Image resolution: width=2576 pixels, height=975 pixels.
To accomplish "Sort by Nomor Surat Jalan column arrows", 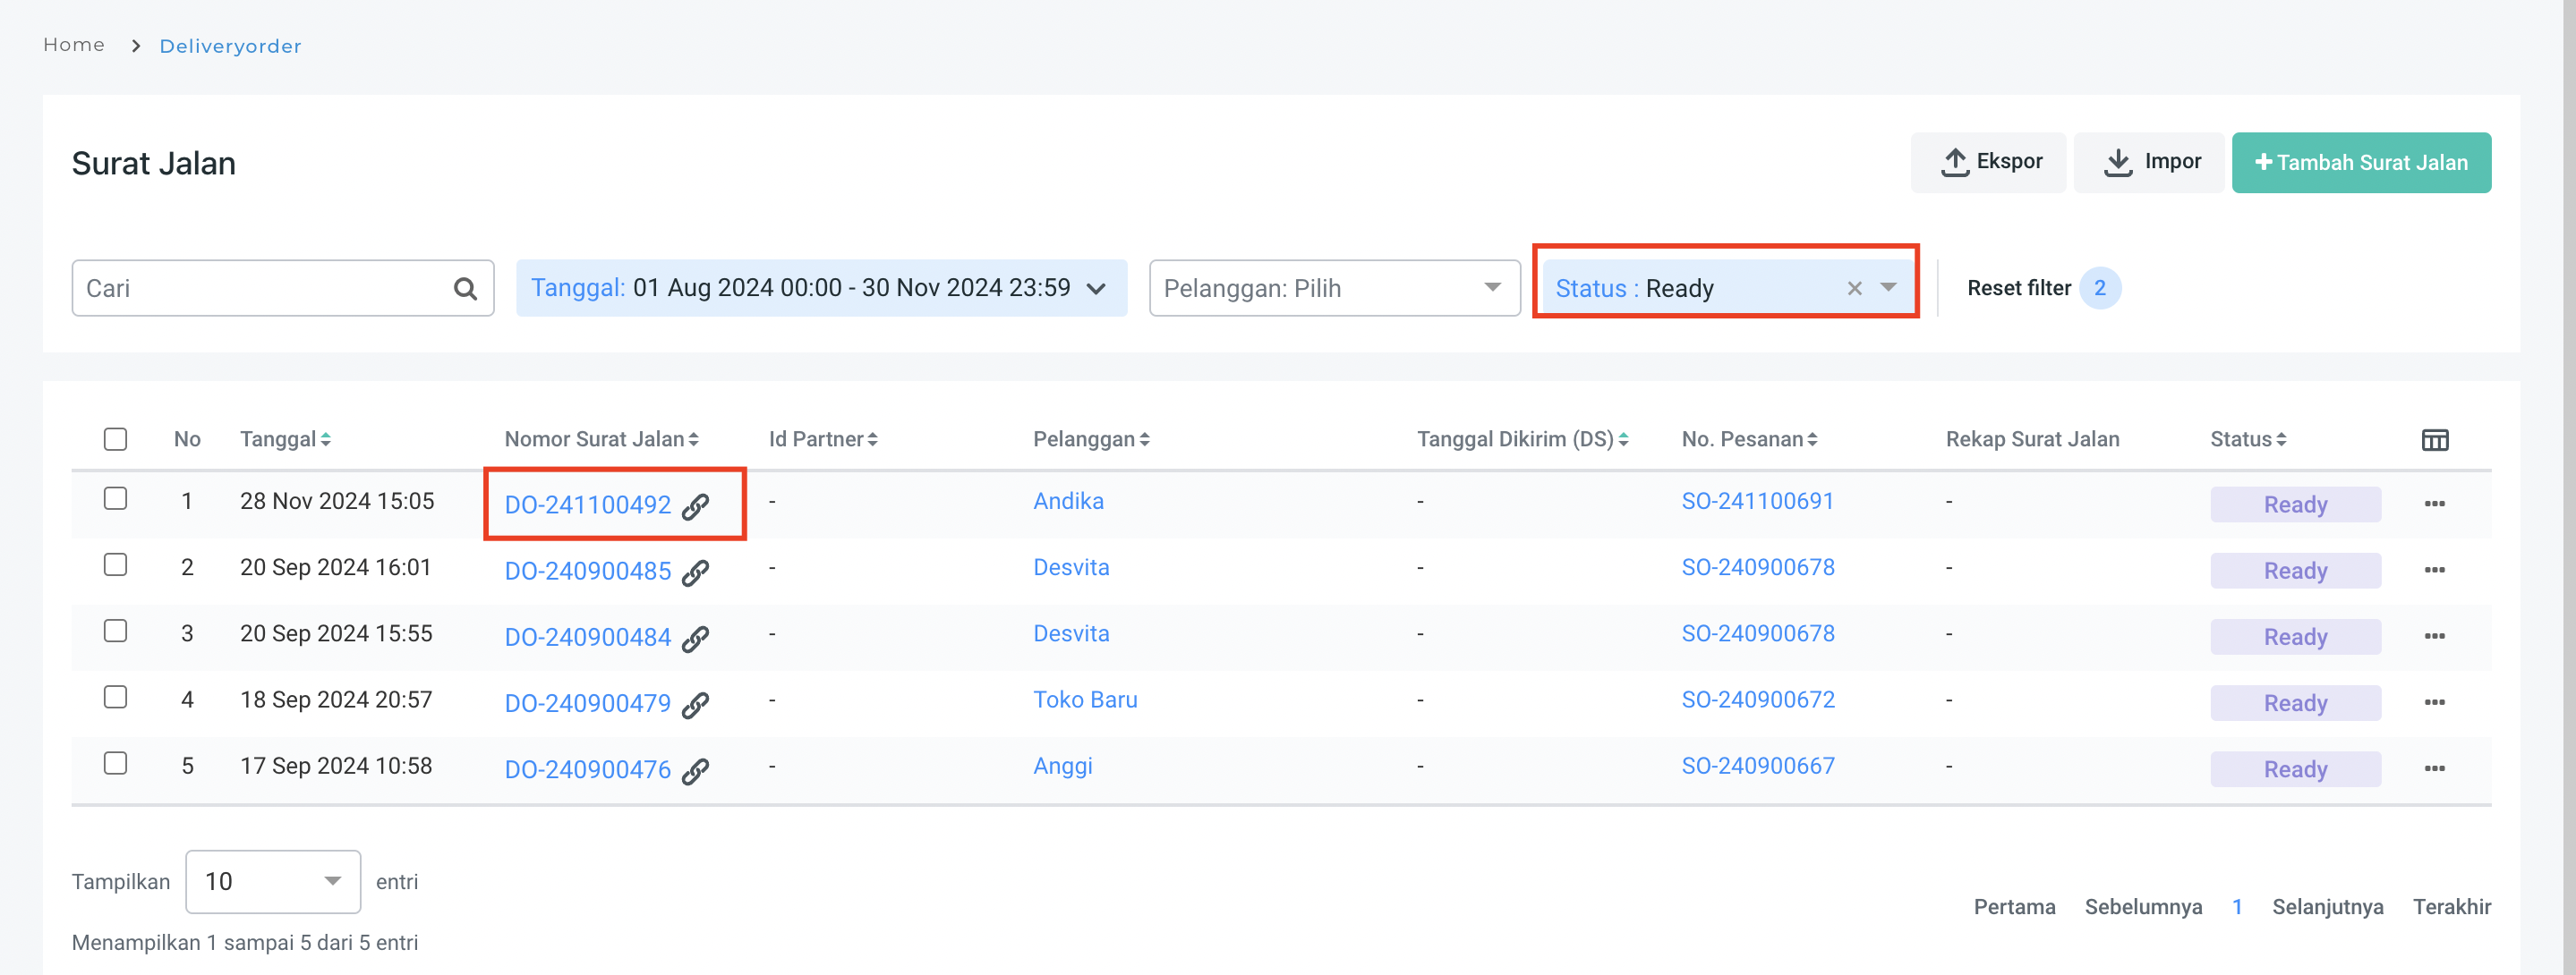I will 693,439.
